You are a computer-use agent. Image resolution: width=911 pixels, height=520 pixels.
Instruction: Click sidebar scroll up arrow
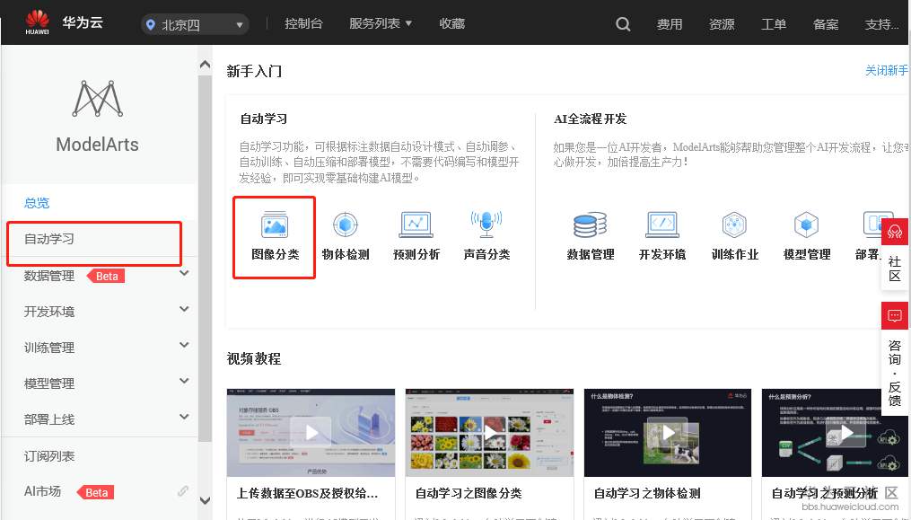click(x=206, y=65)
